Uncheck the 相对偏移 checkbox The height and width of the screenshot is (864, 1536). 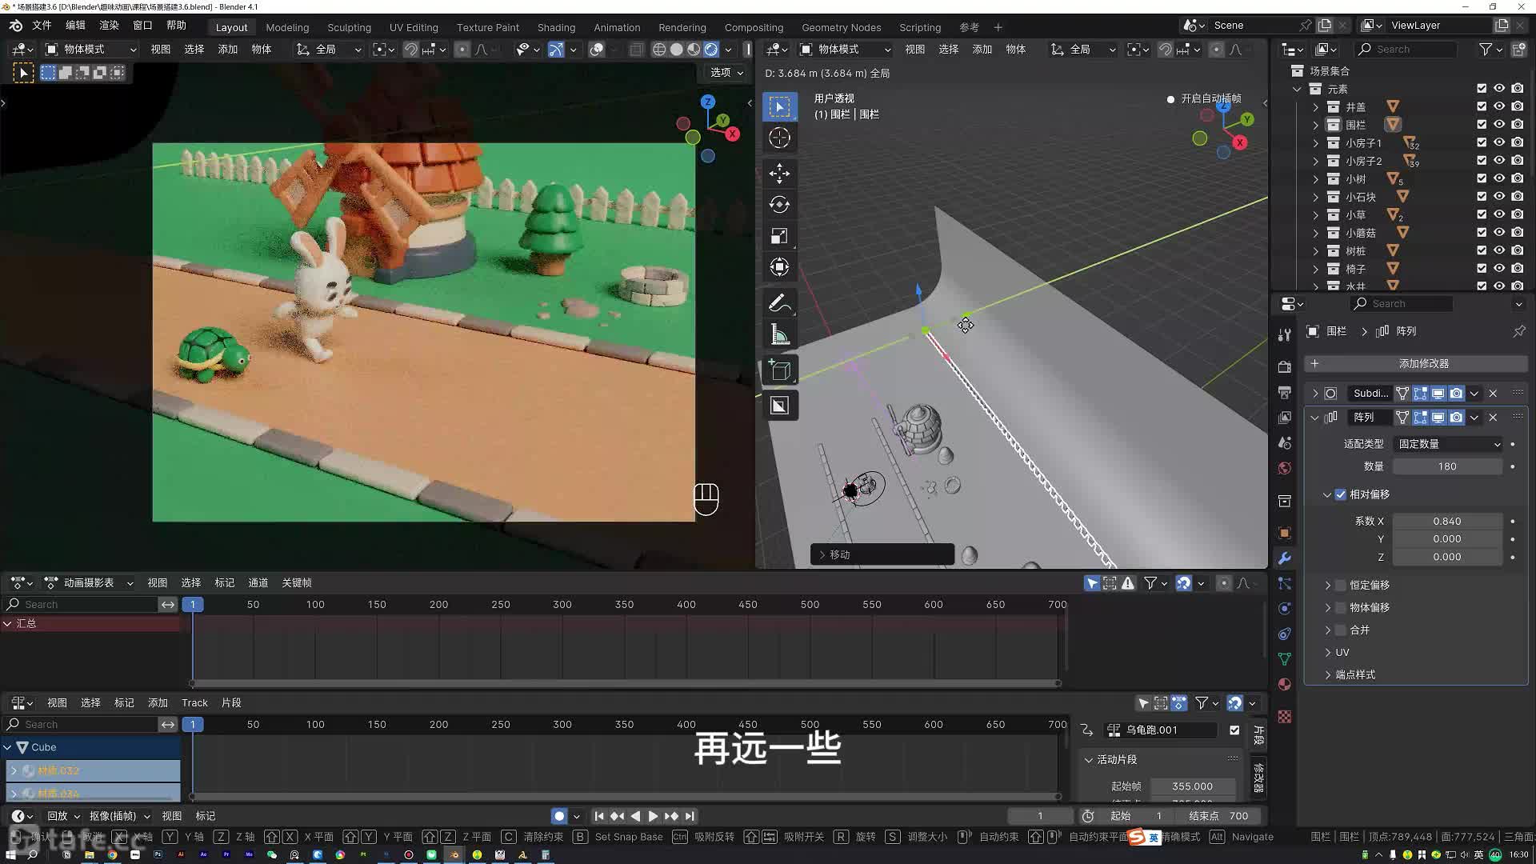[x=1341, y=494]
